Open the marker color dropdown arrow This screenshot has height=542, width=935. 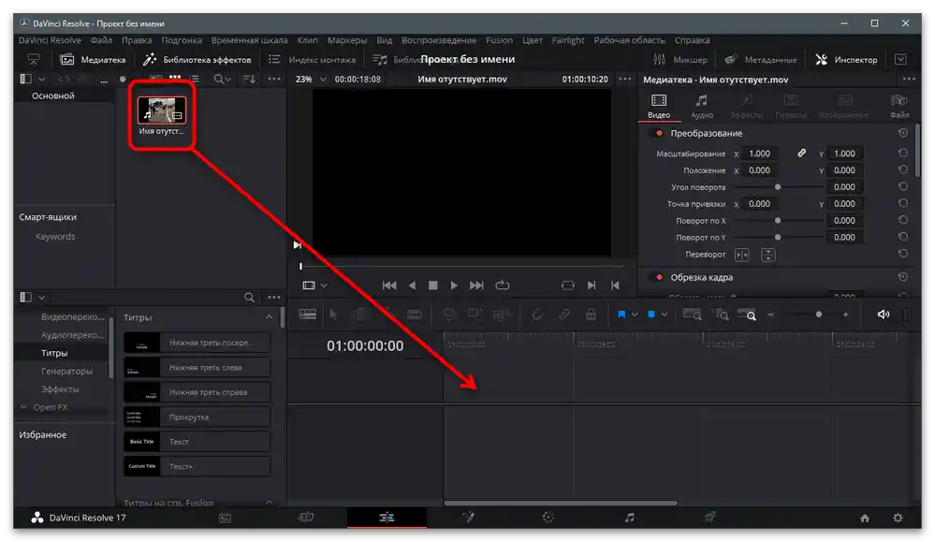coord(664,315)
